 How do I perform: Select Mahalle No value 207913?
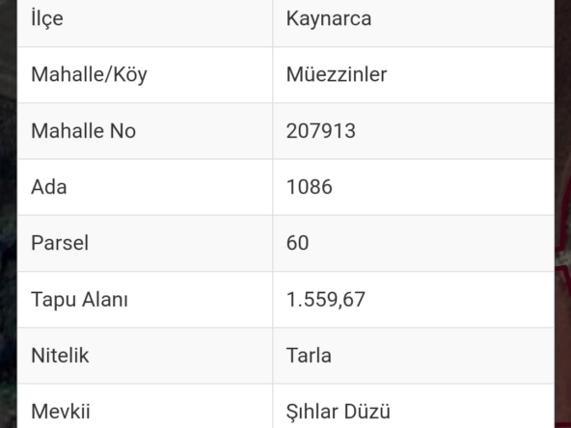click(x=321, y=131)
